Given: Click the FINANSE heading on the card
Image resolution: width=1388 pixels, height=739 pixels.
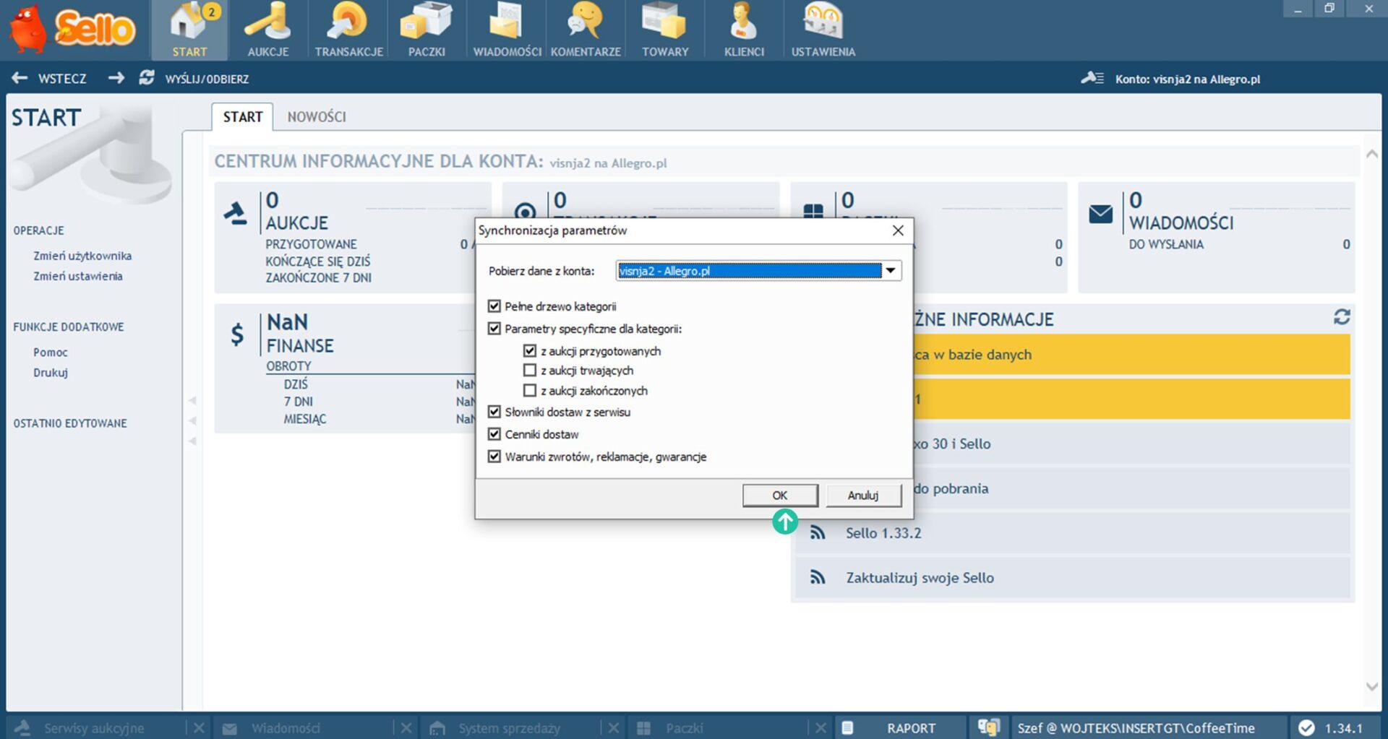Looking at the screenshot, I should 300,346.
